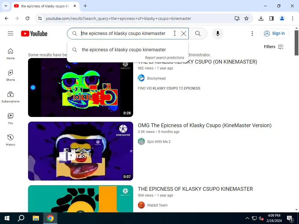The width and height of the screenshot is (299, 224).
Task: Start voice search with the microphone
Action: click(218, 34)
